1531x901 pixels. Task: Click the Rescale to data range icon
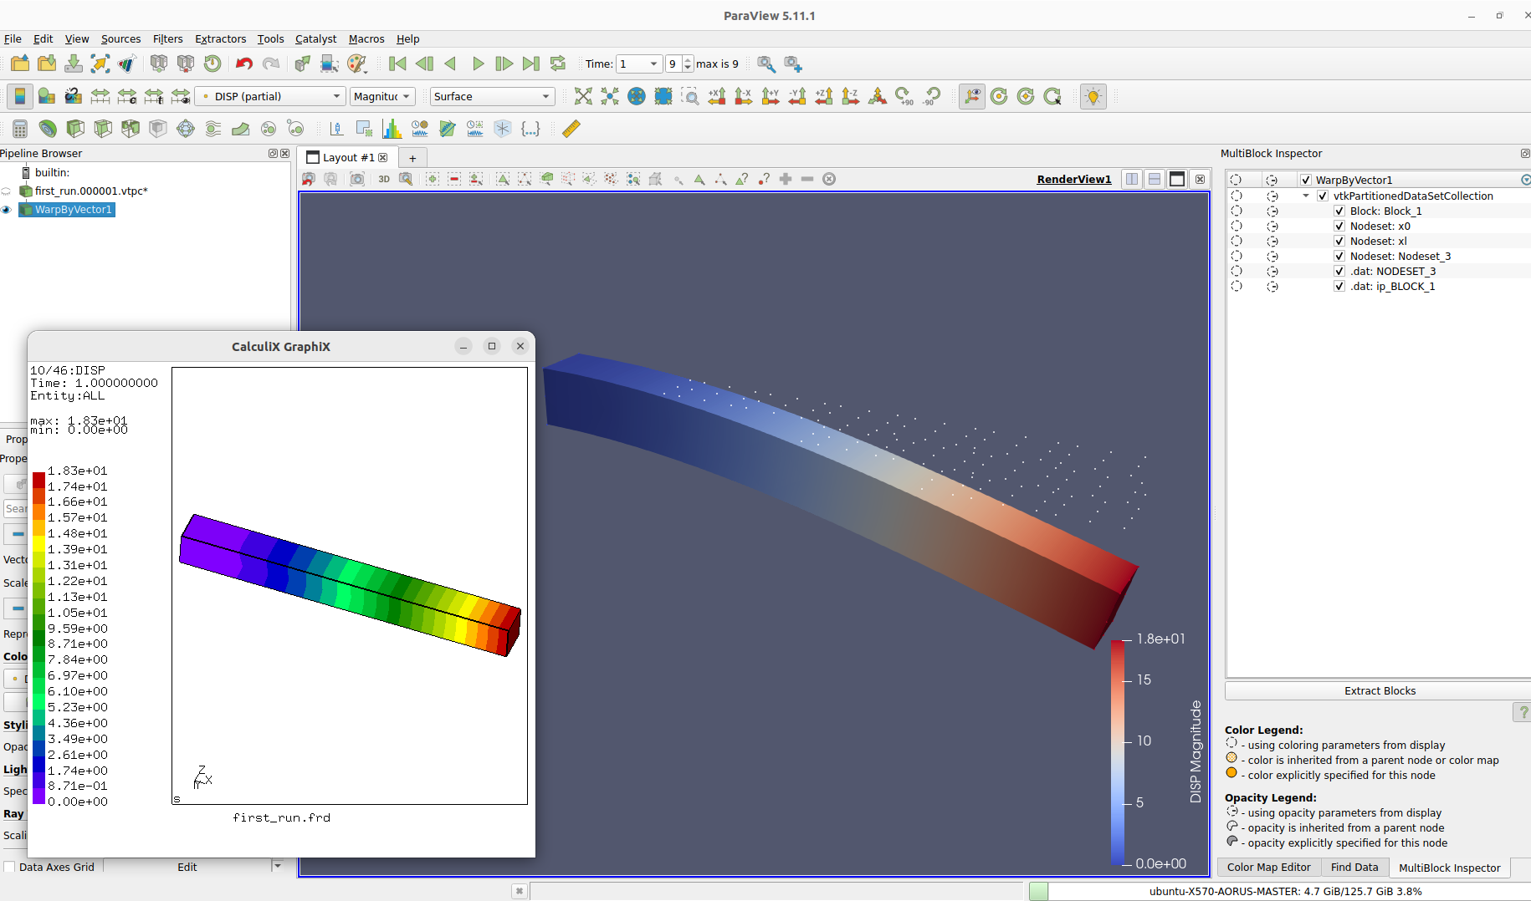(x=100, y=95)
